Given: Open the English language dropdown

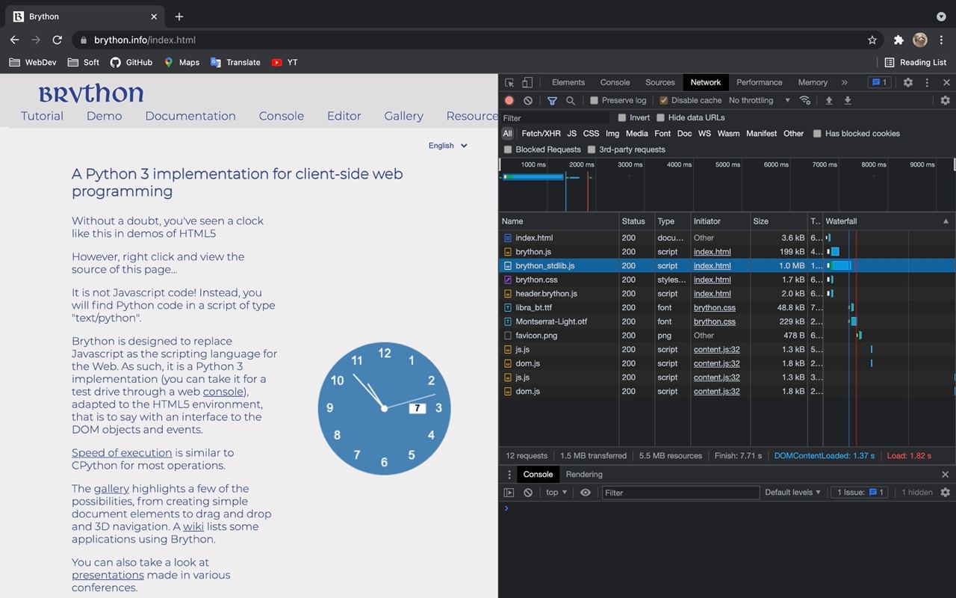Looking at the screenshot, I should [x=448, y=146].
